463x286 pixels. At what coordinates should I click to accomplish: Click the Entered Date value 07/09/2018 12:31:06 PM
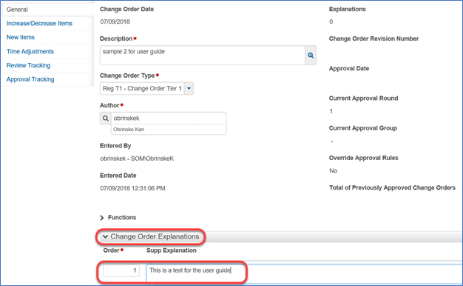pyautogui.click(x=132, y=188)
